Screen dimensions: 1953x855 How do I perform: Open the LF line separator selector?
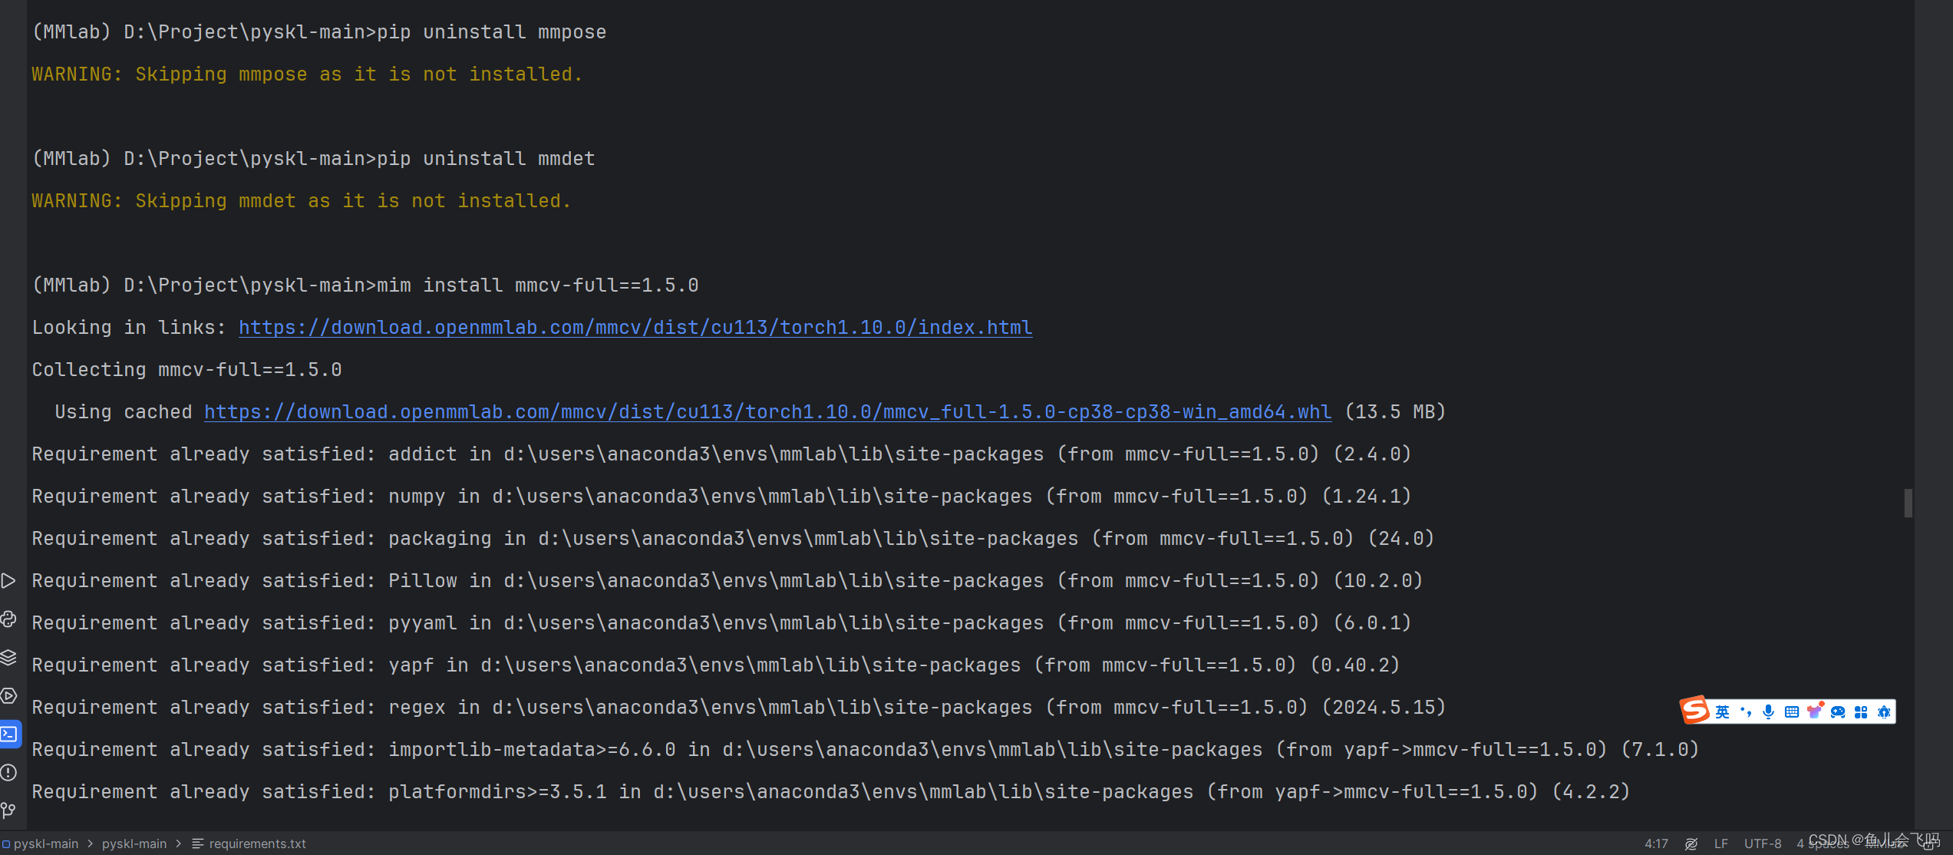[x=1721, y=843]
